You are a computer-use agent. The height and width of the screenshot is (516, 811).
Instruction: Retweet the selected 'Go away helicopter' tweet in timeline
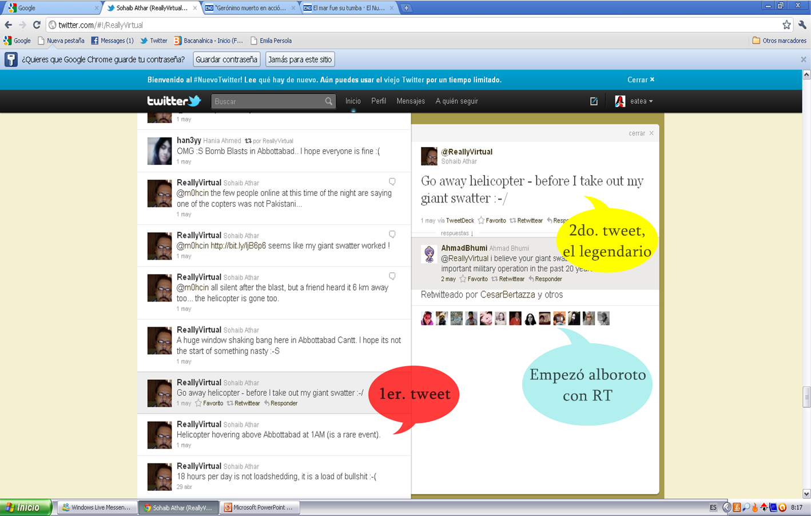point(243,403)
